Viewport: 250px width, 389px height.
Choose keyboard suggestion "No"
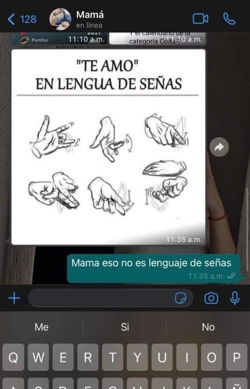[x=208, y=327]
